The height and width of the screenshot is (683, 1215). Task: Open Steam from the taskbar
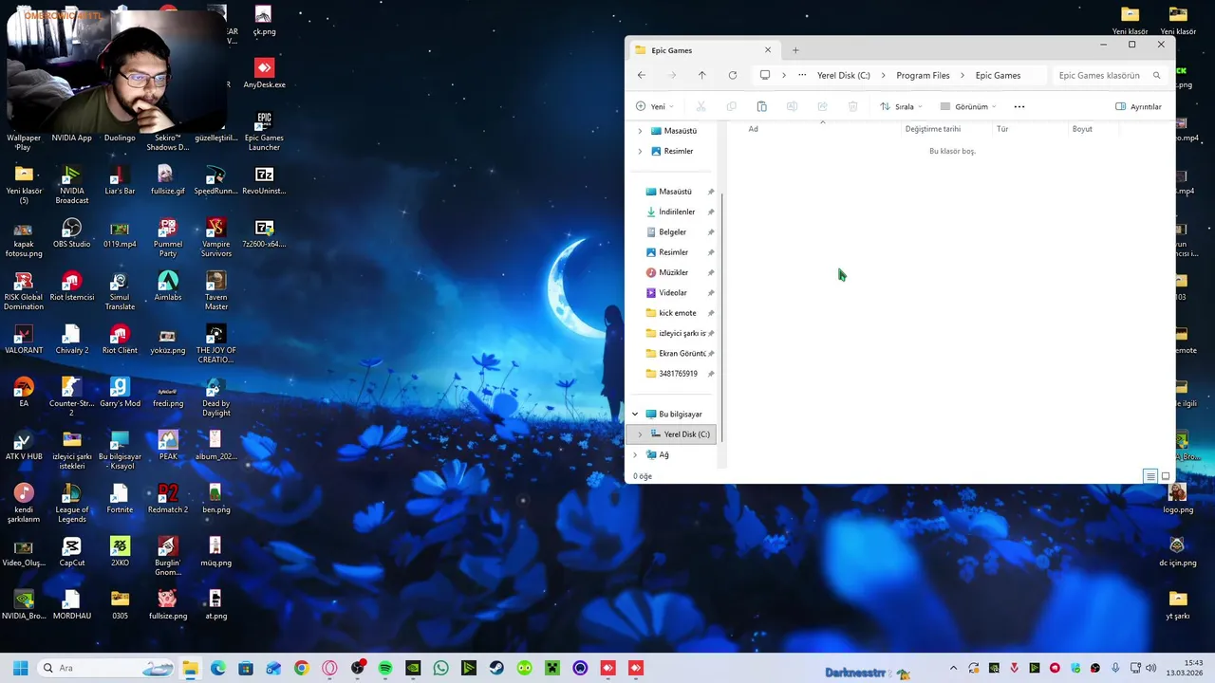(496, 668)
